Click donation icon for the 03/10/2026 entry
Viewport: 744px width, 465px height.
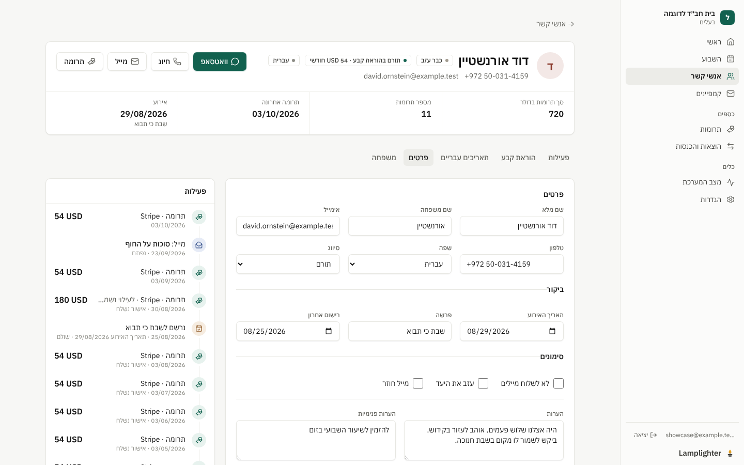pyautogui.click(x=199, y=217)
